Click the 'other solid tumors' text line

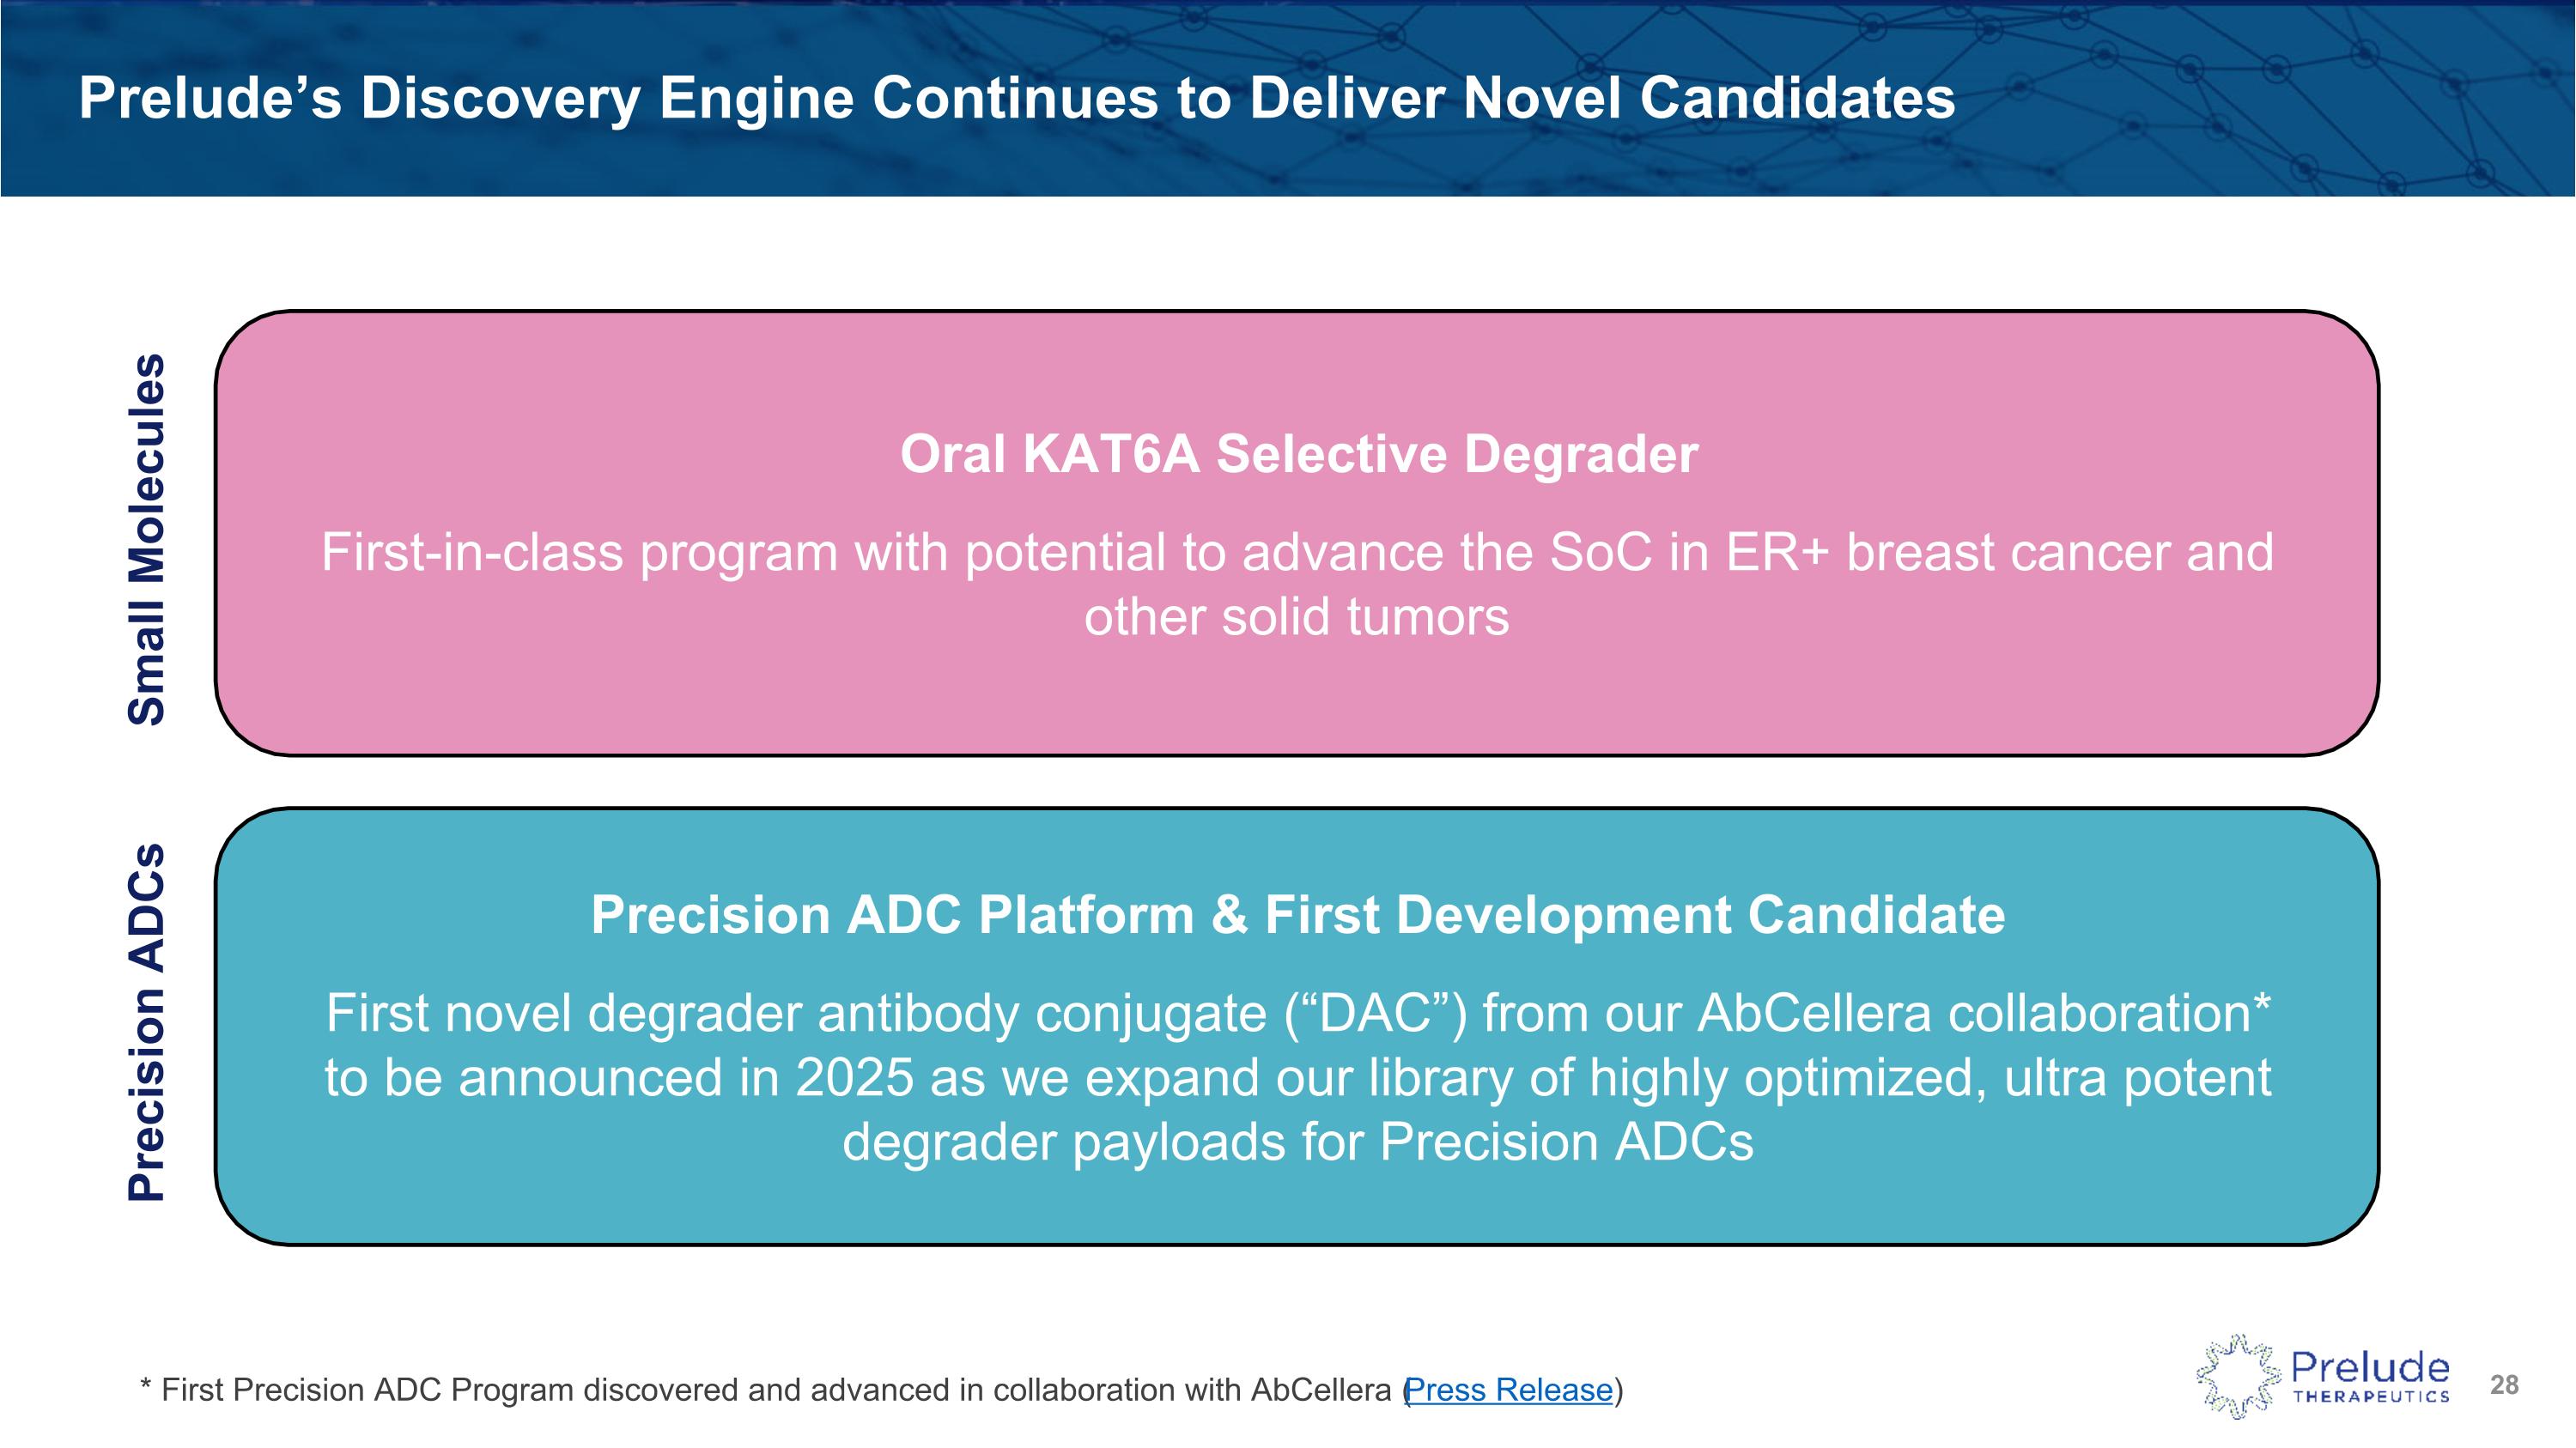pyautogui.click(x=1296, y=616)
